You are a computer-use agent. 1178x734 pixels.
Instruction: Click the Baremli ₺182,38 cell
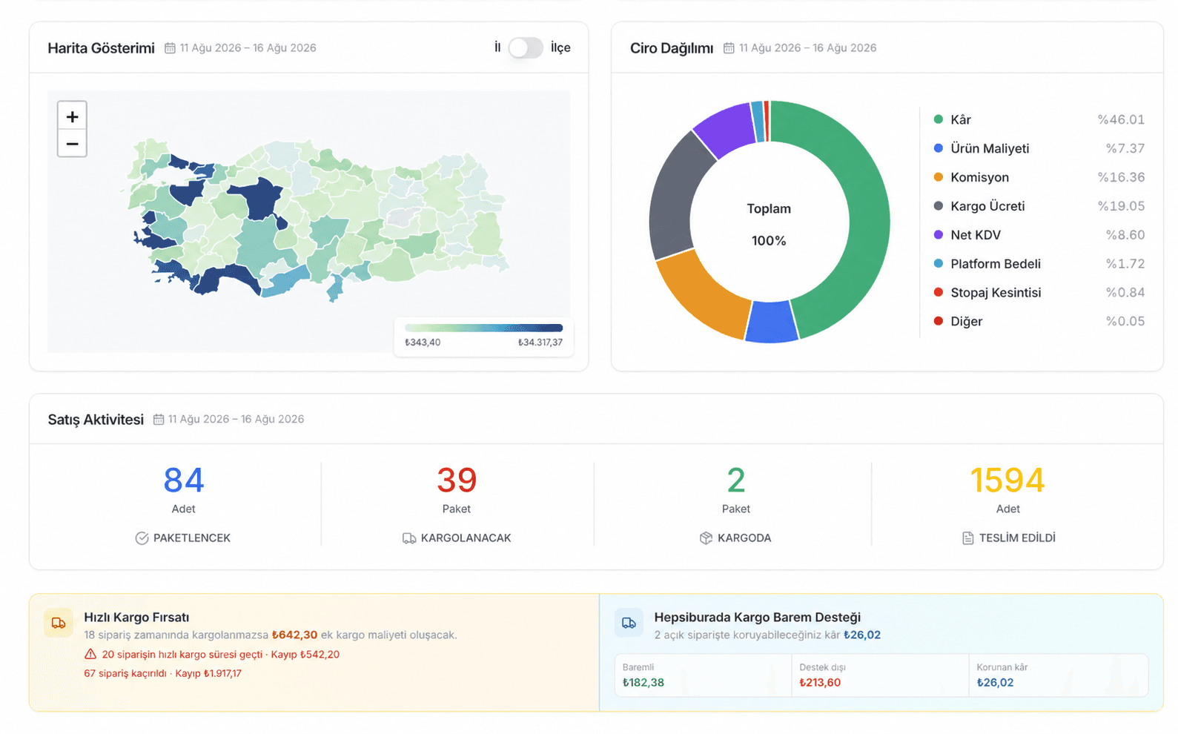tap(703, 675)
